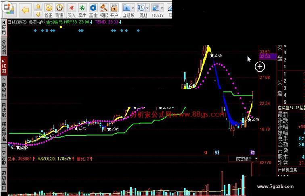Click the page-down arrow icon in toolbar
Screen dimensions: 305x196
coord(38,14)
